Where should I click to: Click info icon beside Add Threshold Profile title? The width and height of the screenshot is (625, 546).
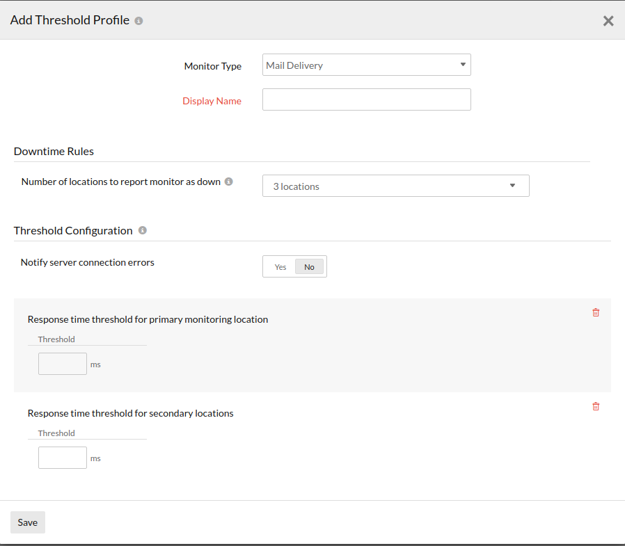point(139,21)
